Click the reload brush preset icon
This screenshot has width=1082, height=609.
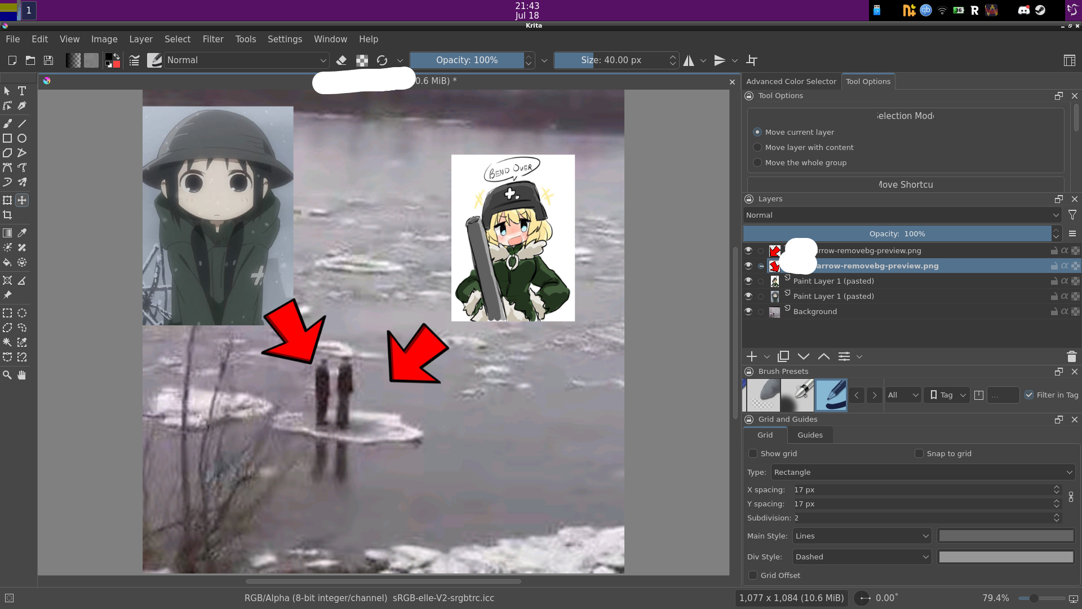tap(382, 60)
